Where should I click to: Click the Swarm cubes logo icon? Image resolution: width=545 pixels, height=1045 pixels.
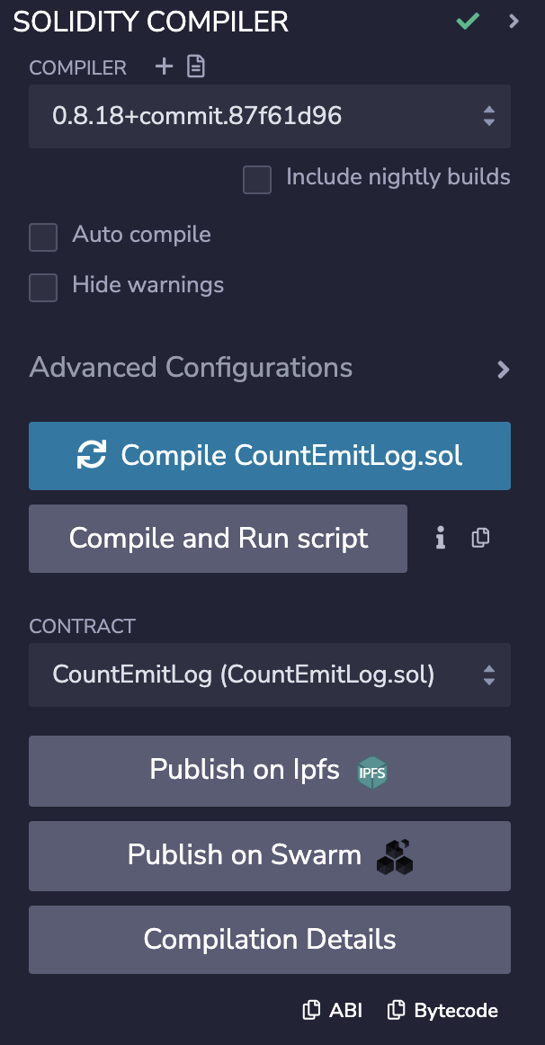coord(394,856)
